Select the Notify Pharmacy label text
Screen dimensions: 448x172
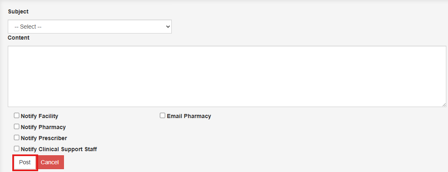click(43, 127)
